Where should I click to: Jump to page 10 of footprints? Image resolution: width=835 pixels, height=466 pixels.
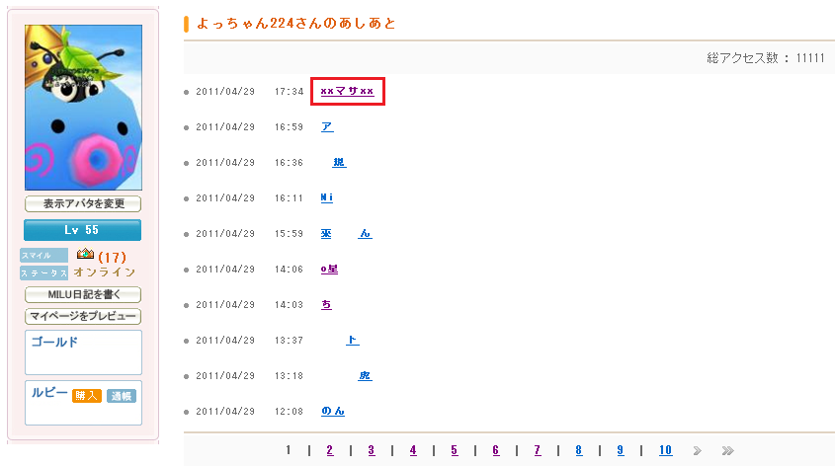point(665,450)
